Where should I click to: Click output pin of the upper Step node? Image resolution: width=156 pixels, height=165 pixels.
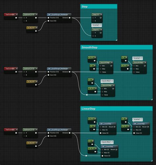pyautogui.click(x=101, y=18)
